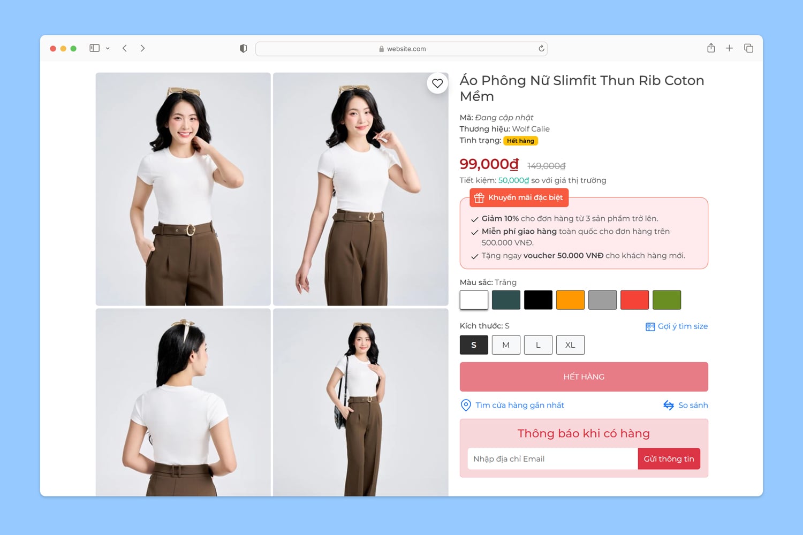Toggle the Safari sidebar icon
Image resolution: width=803 pixels, height=535 pixels.
coord(95,48)
